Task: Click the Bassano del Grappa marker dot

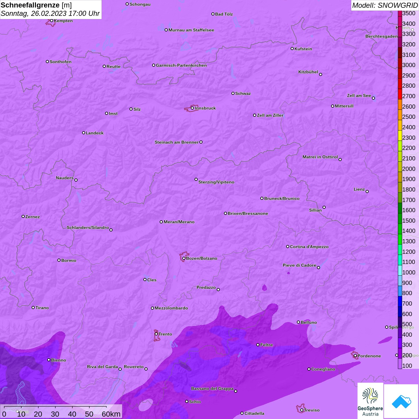Action: coord(236,391)
